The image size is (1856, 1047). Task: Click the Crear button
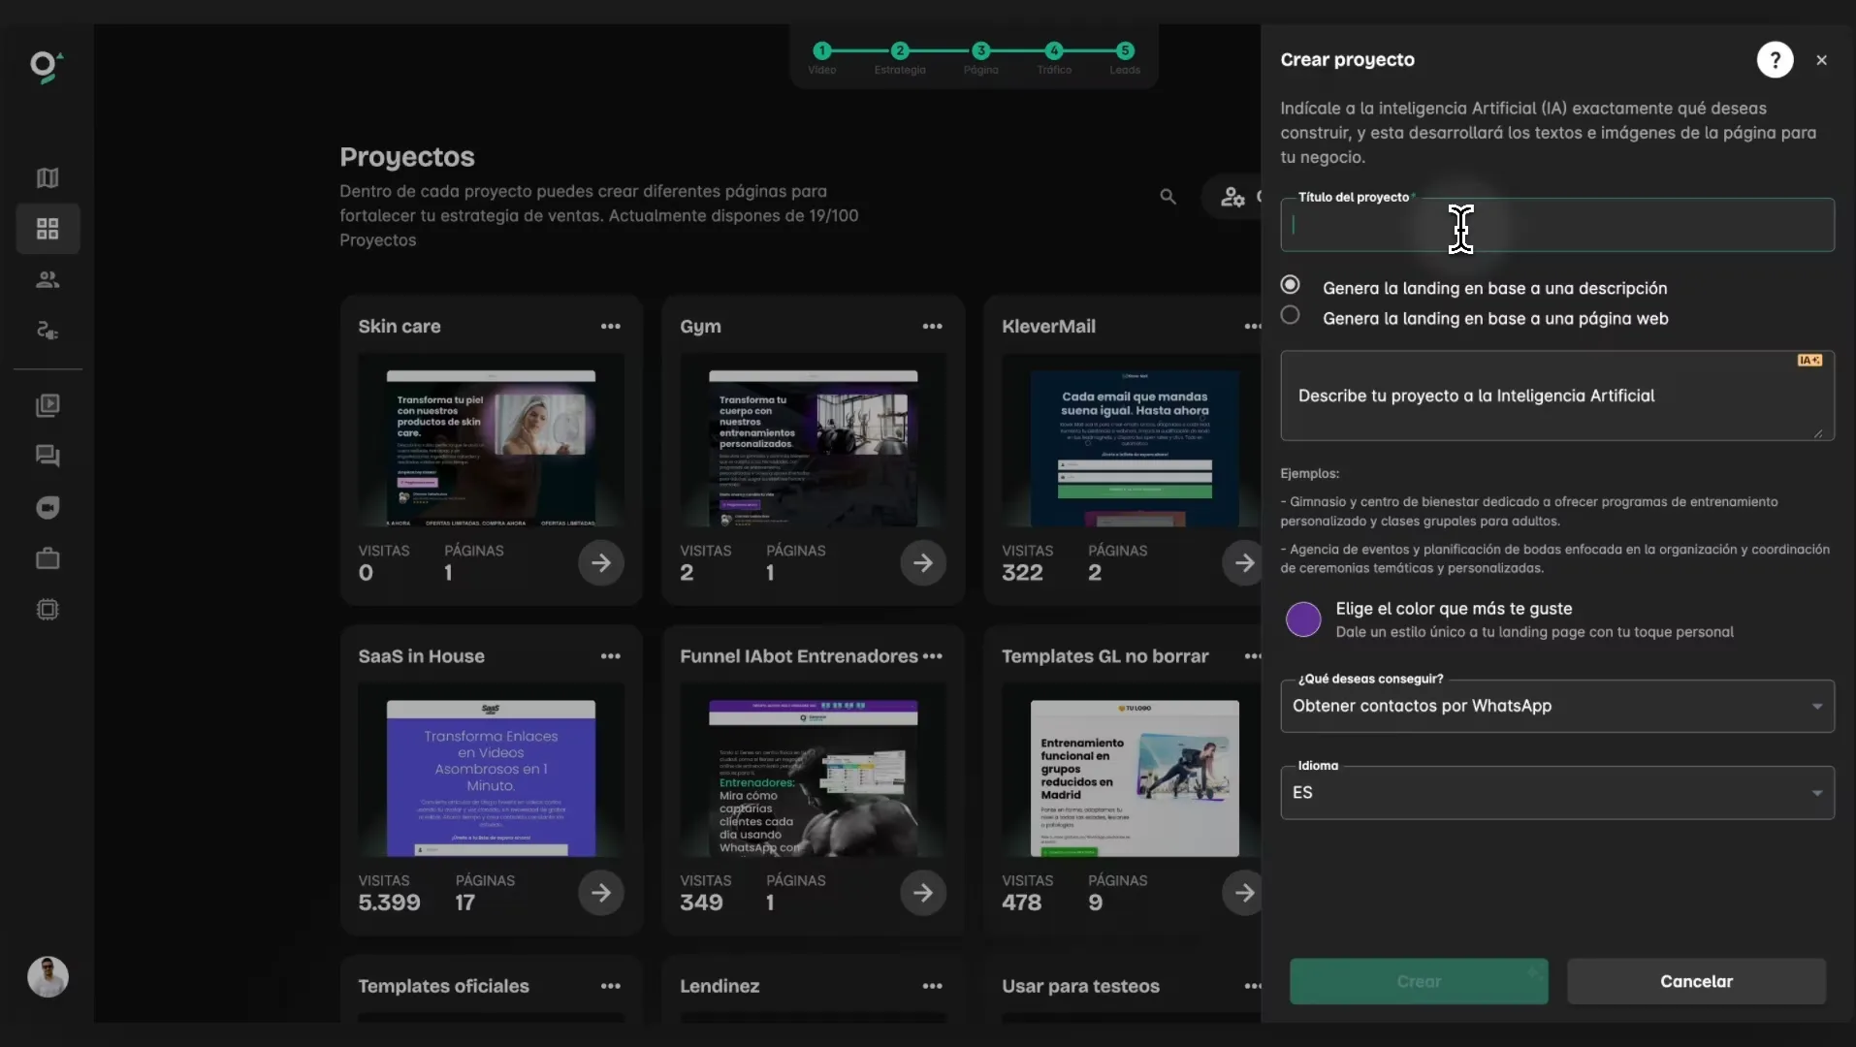[x=1419, y=981]
